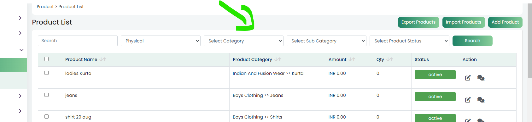Click edit icon for jeans row
The width and height of the screenshot is (532, 122).
(x=468, y=100)
